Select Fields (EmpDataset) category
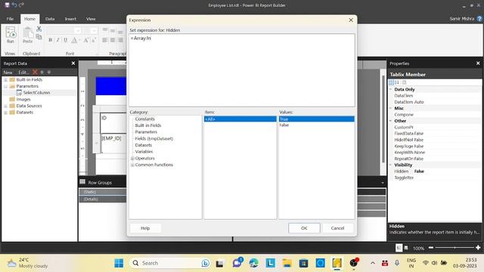This screenshot has width=484, height=272. 154,138
